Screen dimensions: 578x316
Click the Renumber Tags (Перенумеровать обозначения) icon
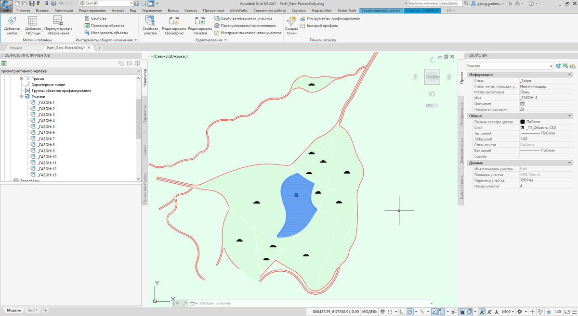[x=58, y=21]
